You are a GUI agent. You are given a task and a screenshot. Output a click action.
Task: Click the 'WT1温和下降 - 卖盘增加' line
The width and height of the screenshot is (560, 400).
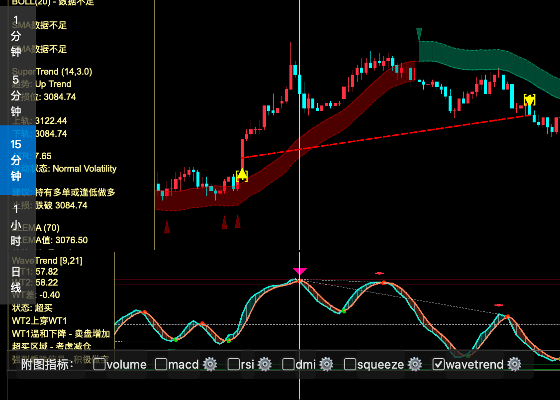coord(61,333)
